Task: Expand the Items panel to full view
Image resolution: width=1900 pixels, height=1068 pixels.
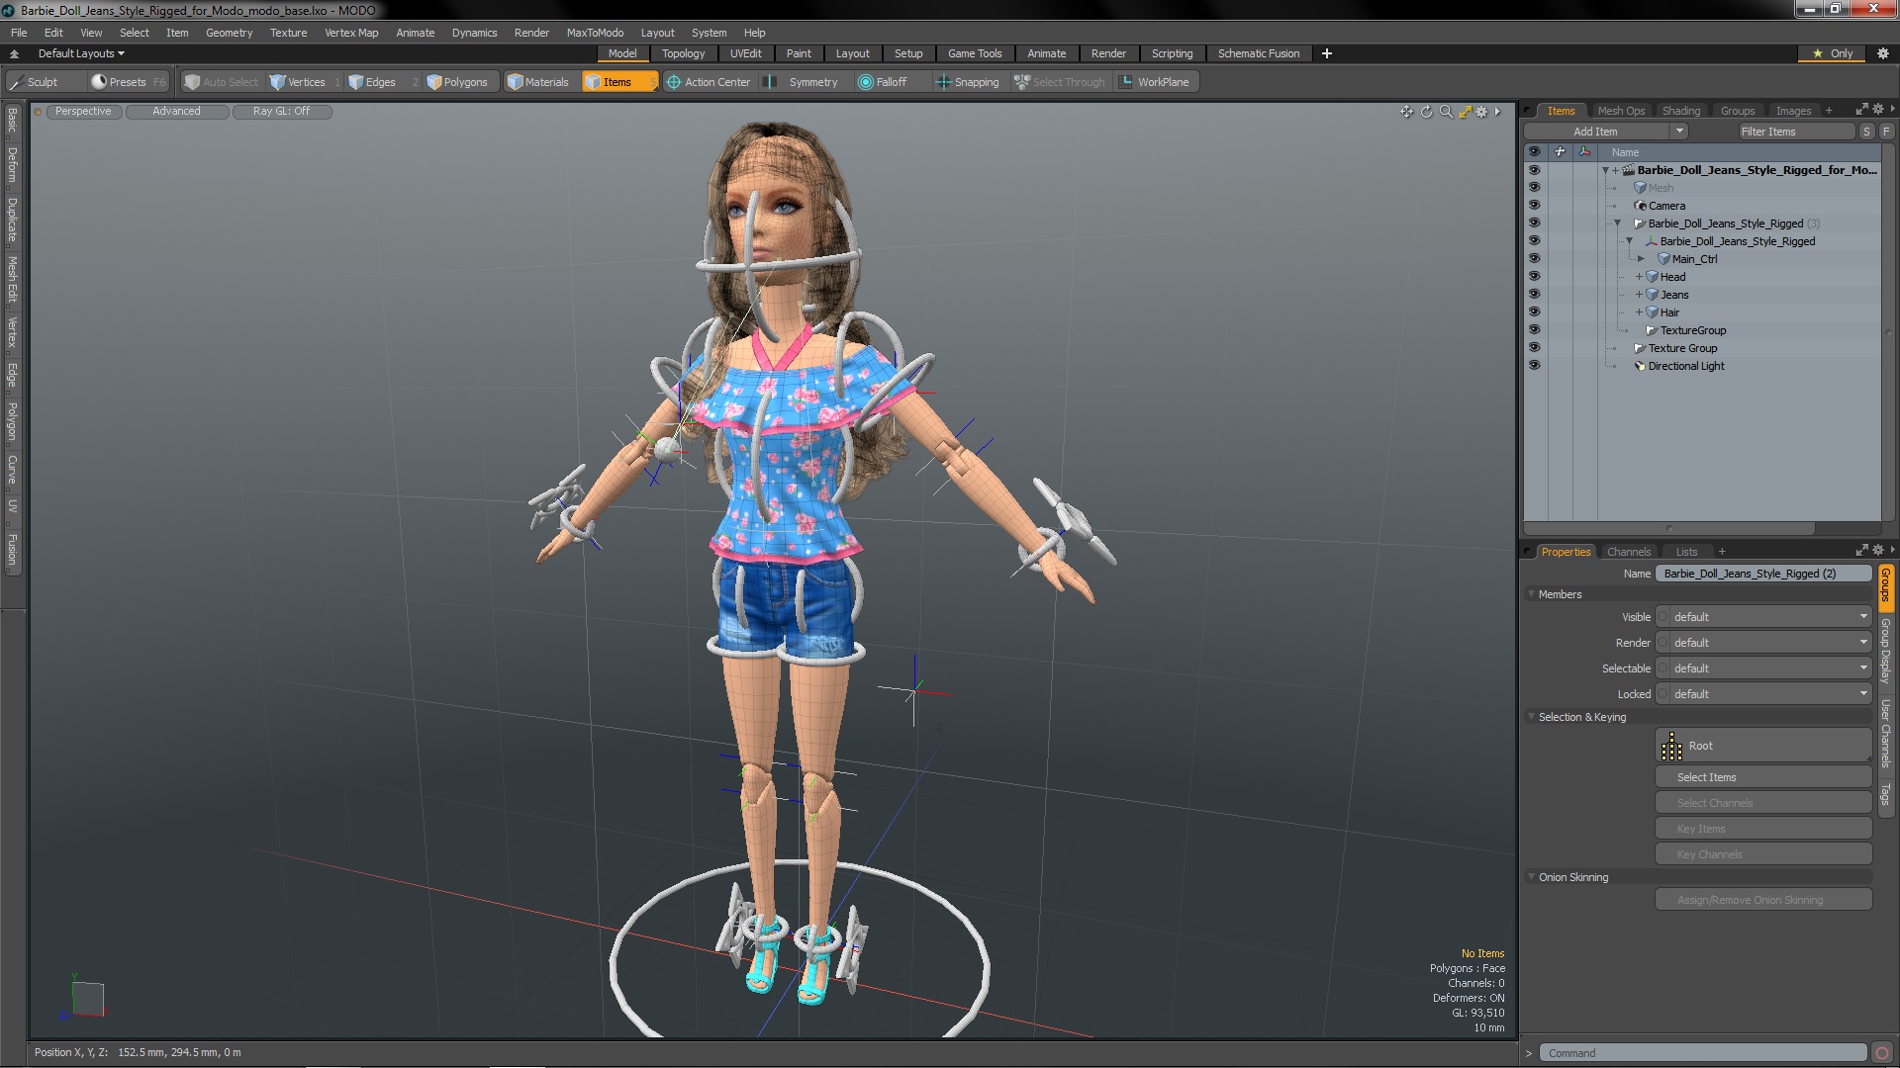Action: coord(1861,109)
